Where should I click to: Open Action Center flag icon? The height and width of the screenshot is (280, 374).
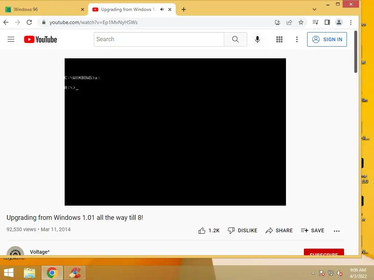point(322,273)
